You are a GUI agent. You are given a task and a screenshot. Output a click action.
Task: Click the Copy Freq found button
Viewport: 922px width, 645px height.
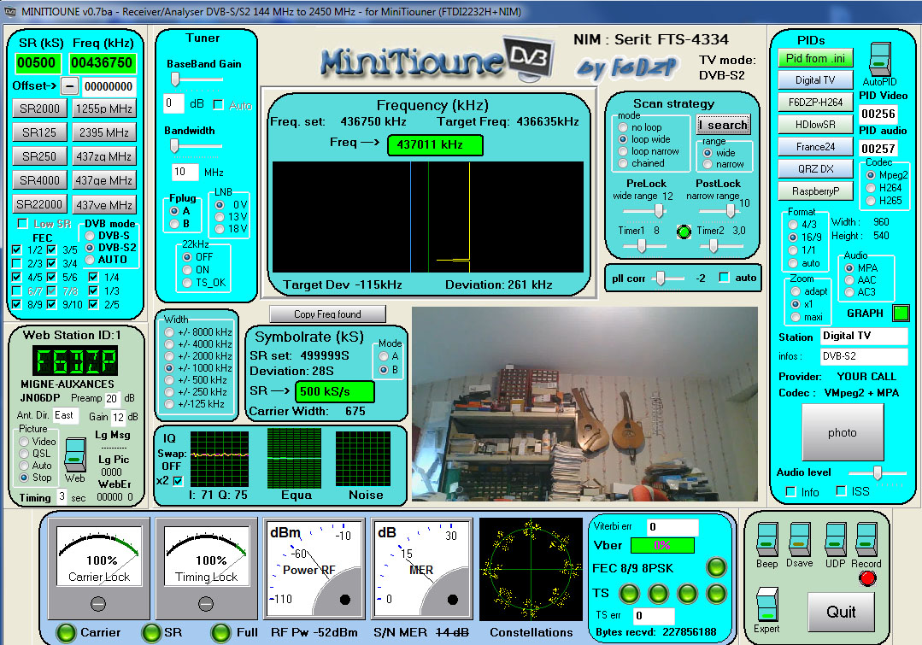pyautogui.click(x=327, y=314)
